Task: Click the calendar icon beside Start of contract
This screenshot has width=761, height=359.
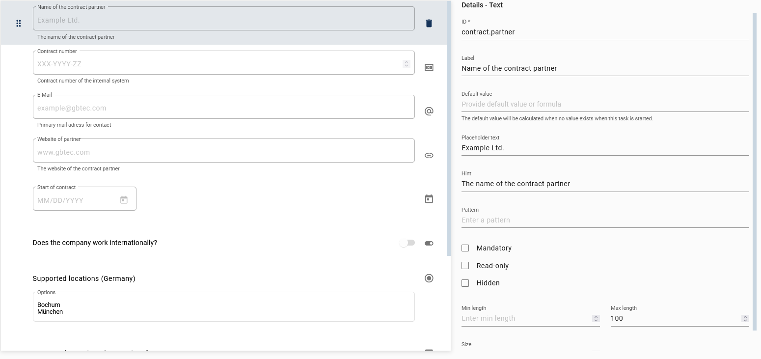Action: [x=429, y=198]
